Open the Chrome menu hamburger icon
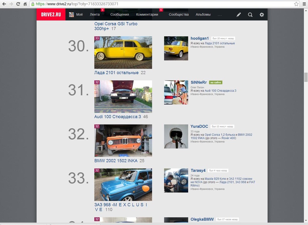 coord(304,4)
